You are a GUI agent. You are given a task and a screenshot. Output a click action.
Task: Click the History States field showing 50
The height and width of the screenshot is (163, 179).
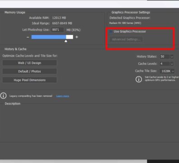coord(165,57)
